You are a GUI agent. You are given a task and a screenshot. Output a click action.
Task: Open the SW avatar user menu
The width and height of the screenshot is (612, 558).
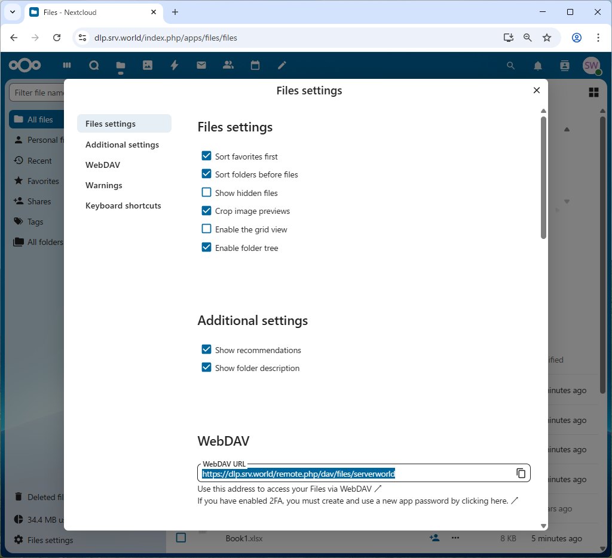[x=591, y=66]
